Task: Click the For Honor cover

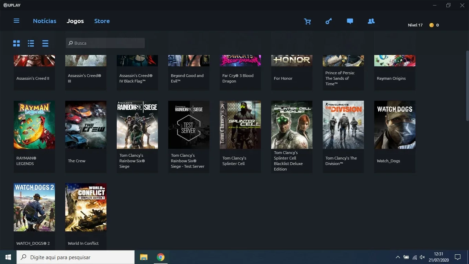Action: [x=292, y=60]
